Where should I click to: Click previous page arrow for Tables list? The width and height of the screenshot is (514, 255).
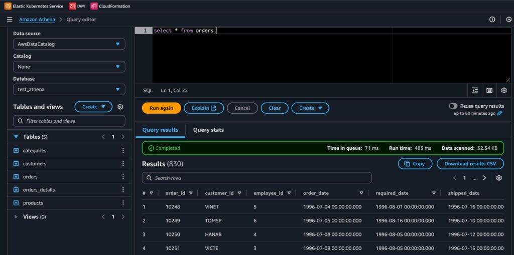tap(103, 137)
